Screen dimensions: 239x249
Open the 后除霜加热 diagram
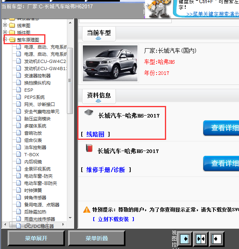(x=35, y=212)
